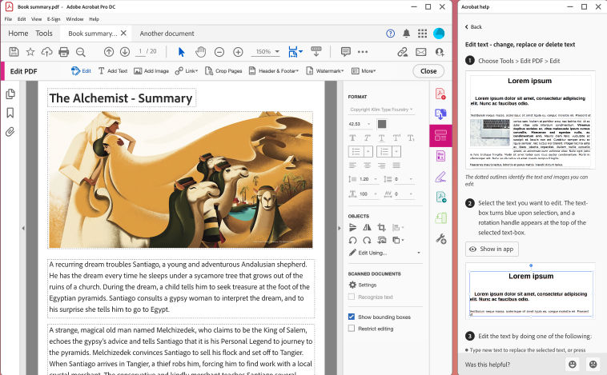Select the Hand pan tool
The width and height of the screenshot is (607, 375).
200,52
